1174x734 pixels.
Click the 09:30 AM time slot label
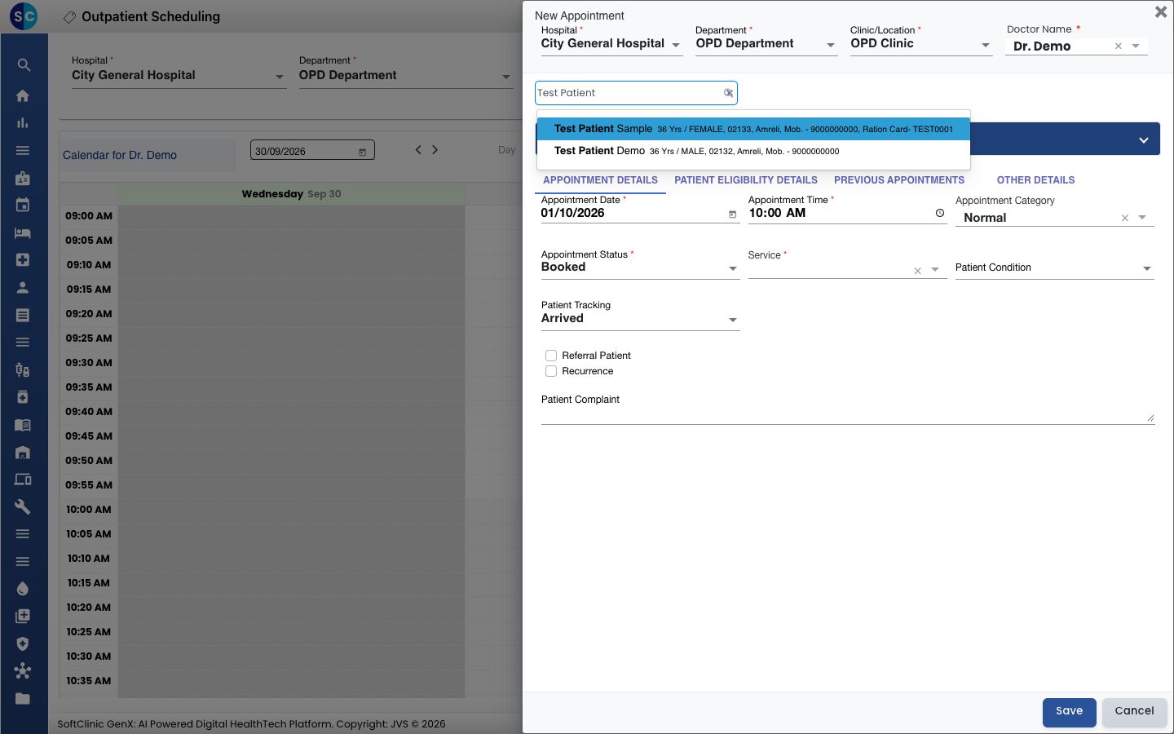(89, 363)
